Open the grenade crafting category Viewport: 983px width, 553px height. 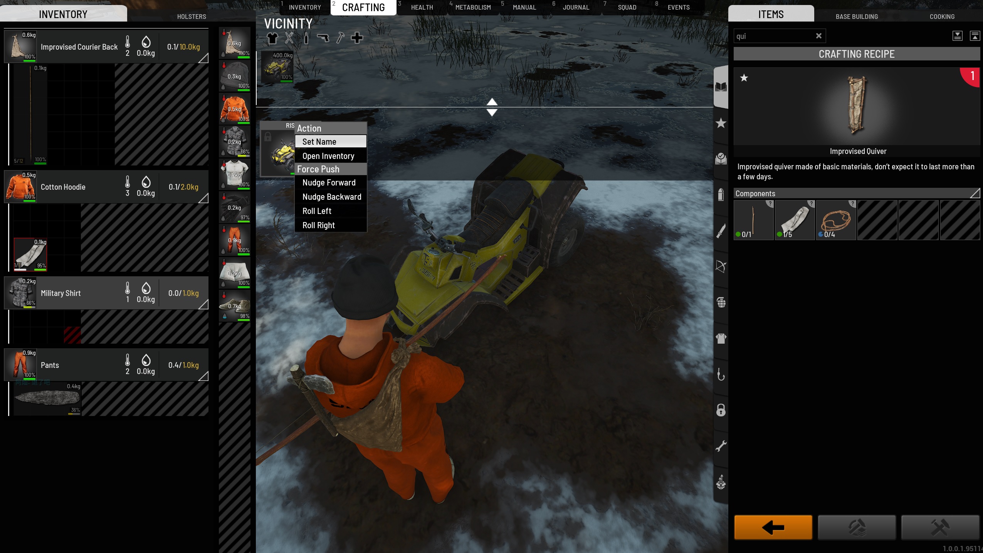click(x=721, y=302)
